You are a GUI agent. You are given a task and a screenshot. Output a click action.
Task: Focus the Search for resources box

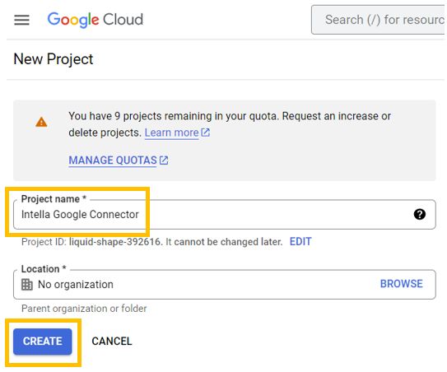coord(378,20)
